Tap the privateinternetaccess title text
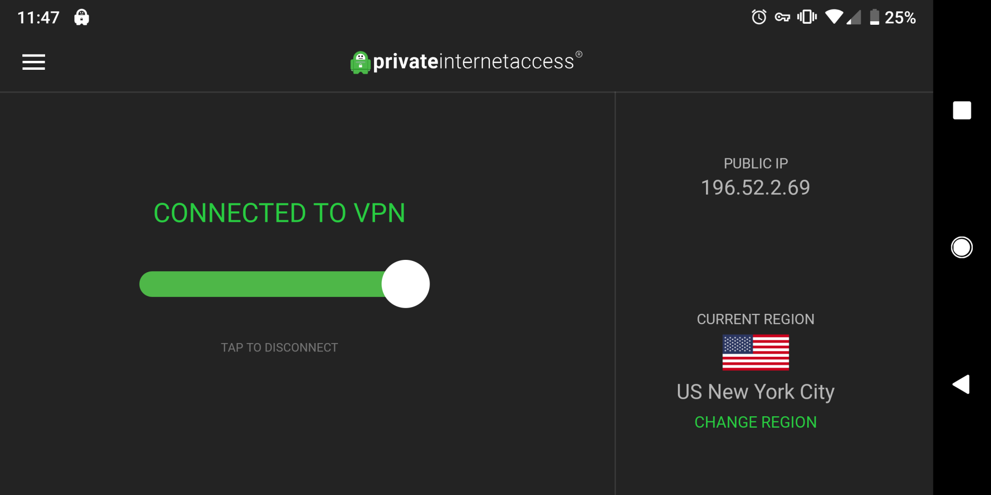991x495 pixels. [x=473, y=62]
